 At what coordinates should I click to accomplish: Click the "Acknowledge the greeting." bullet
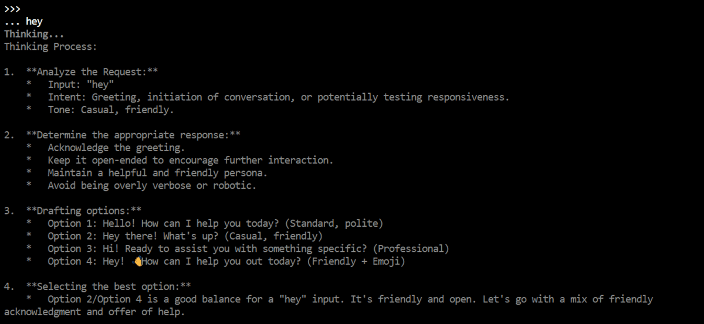coord(116,148)
